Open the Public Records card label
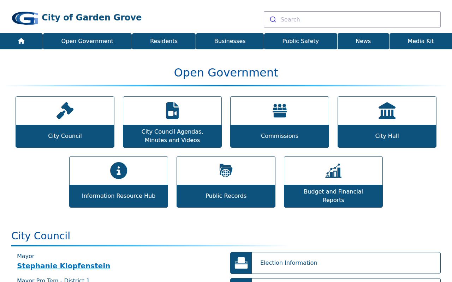This screenshot has height=282, width=452. [x=226, y=196]
